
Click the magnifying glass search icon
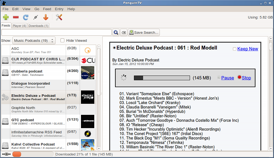click(116, 32)
